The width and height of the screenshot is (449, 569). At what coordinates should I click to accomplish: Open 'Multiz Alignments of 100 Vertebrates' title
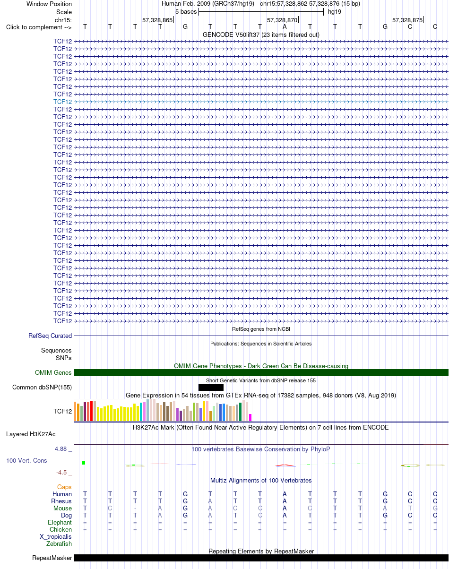tap(261, 480)
